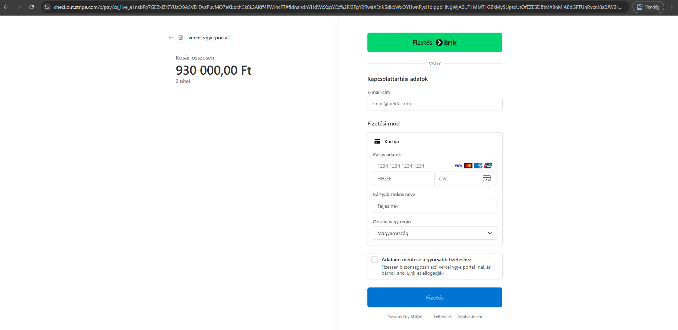This screenshot has height=330, width=678.
Task: Click the card number field
Action: (x=412, y=166)
